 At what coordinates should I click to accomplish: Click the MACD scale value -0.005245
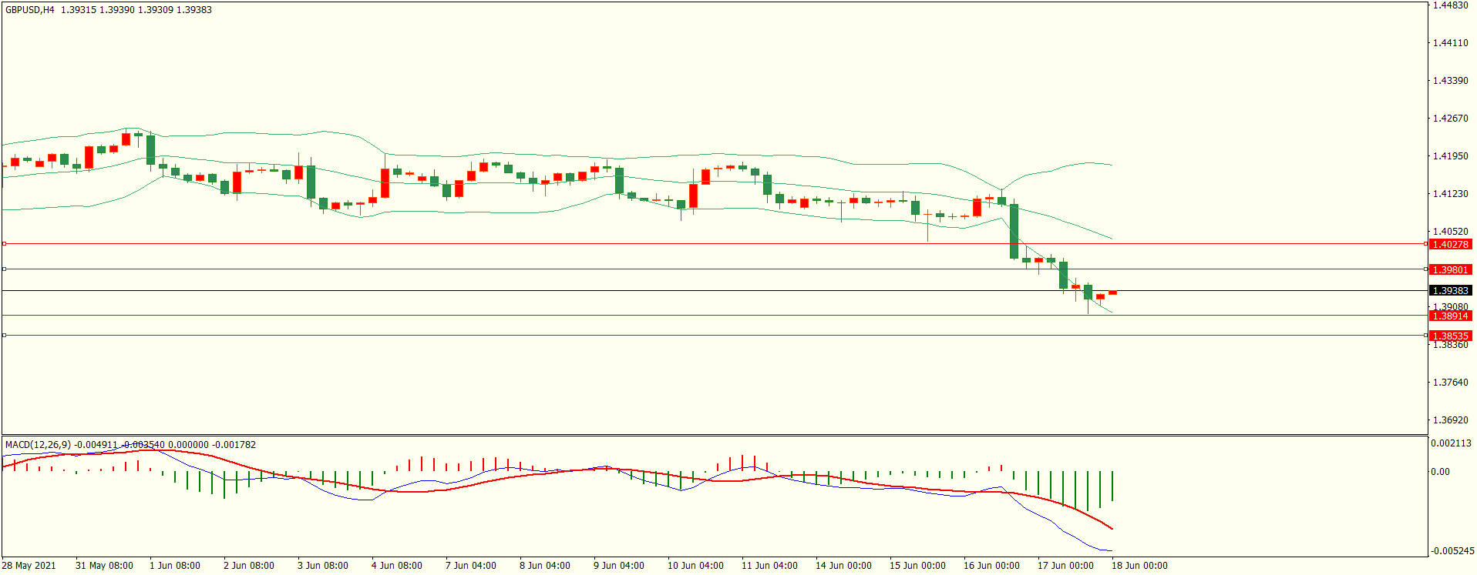1452,551
